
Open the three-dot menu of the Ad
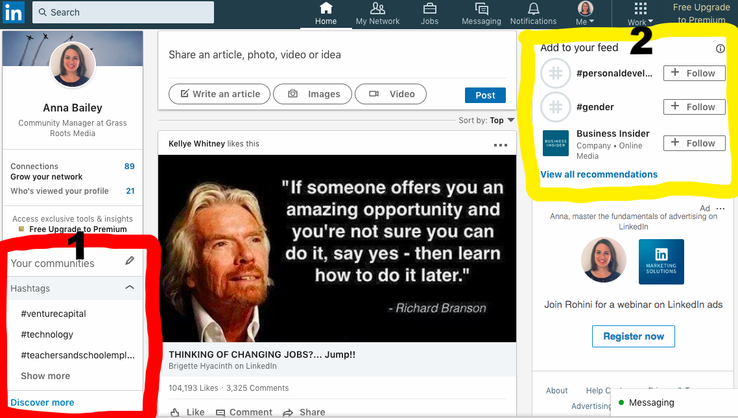point(720,208)
